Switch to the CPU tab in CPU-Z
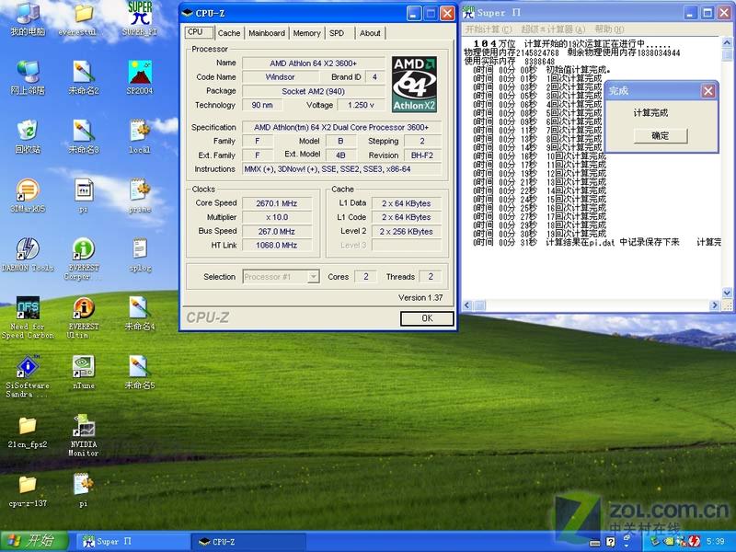Viewport: 736px width, 552px height. pos(199,32)
